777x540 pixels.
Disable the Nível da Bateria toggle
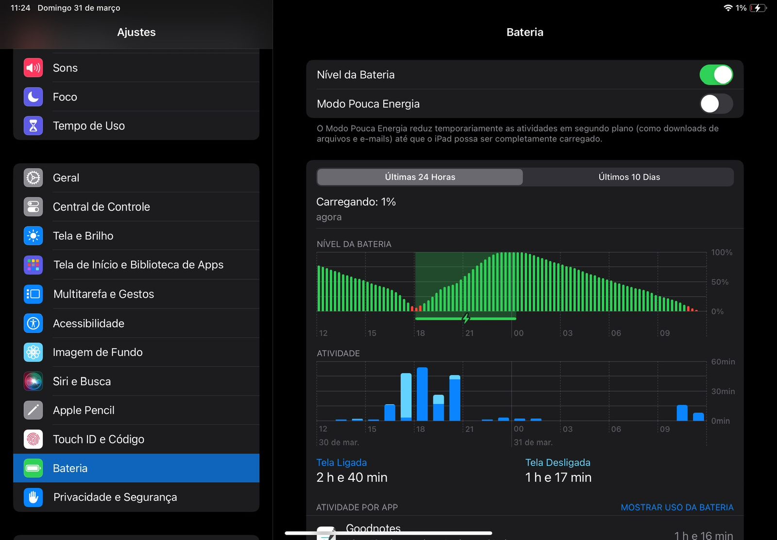click(x=716, y=75)
